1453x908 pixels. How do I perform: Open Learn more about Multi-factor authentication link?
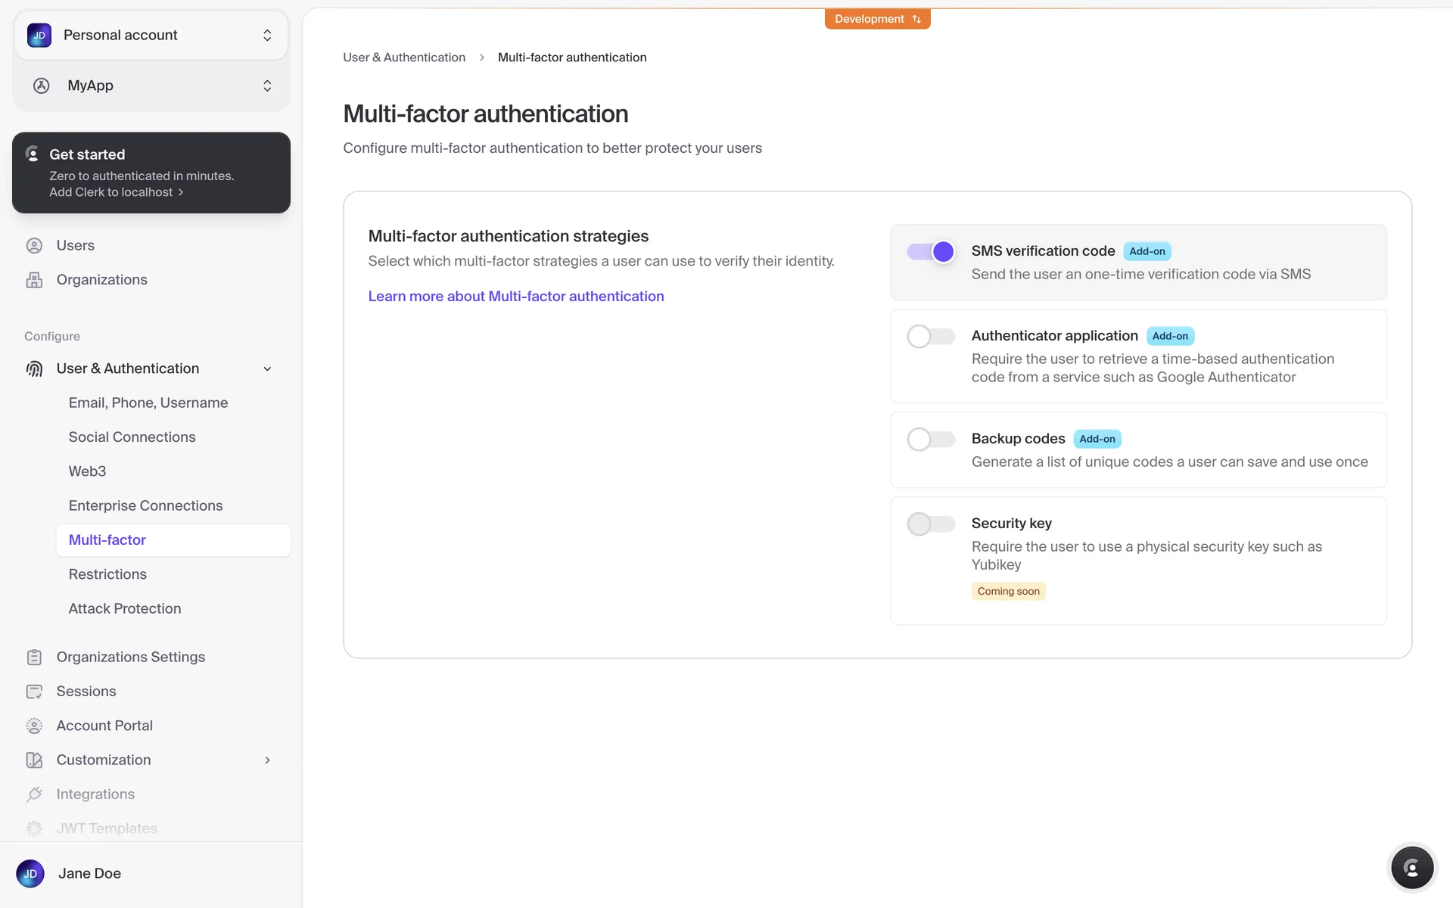[516, 297]
